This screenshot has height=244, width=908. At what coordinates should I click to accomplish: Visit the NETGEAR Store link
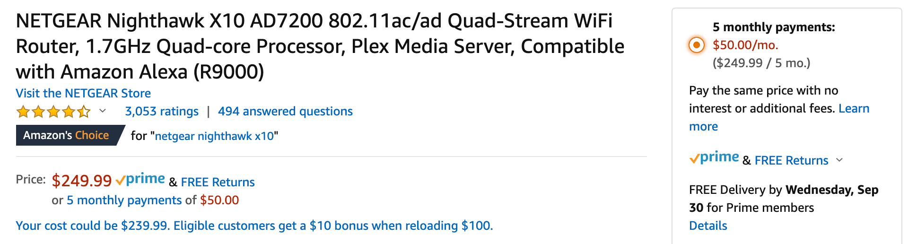[83, 93]
